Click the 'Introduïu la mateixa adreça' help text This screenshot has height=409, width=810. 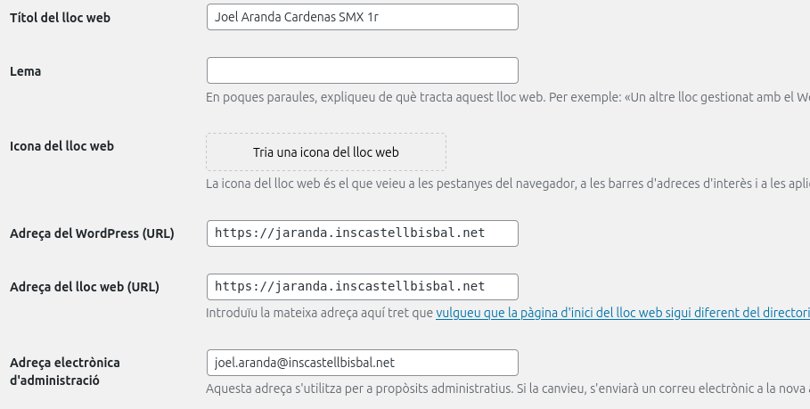pyautogui.click(x=319, y=314)
